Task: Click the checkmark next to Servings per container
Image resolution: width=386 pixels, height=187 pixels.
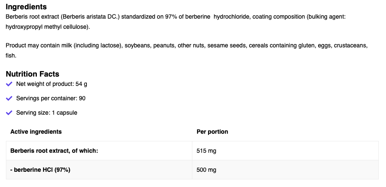Action: [9, 98]
